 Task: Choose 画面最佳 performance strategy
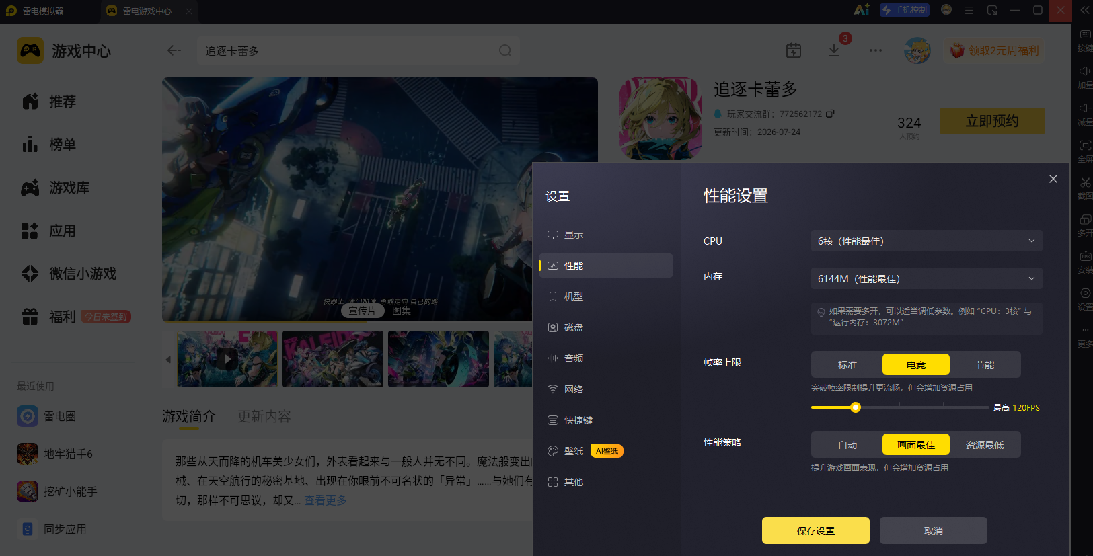point(916,445)
